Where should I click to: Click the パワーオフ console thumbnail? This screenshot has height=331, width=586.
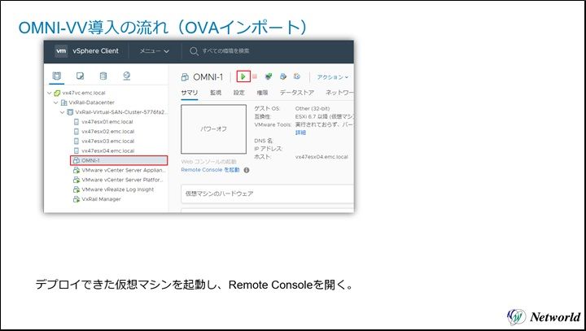214,129
